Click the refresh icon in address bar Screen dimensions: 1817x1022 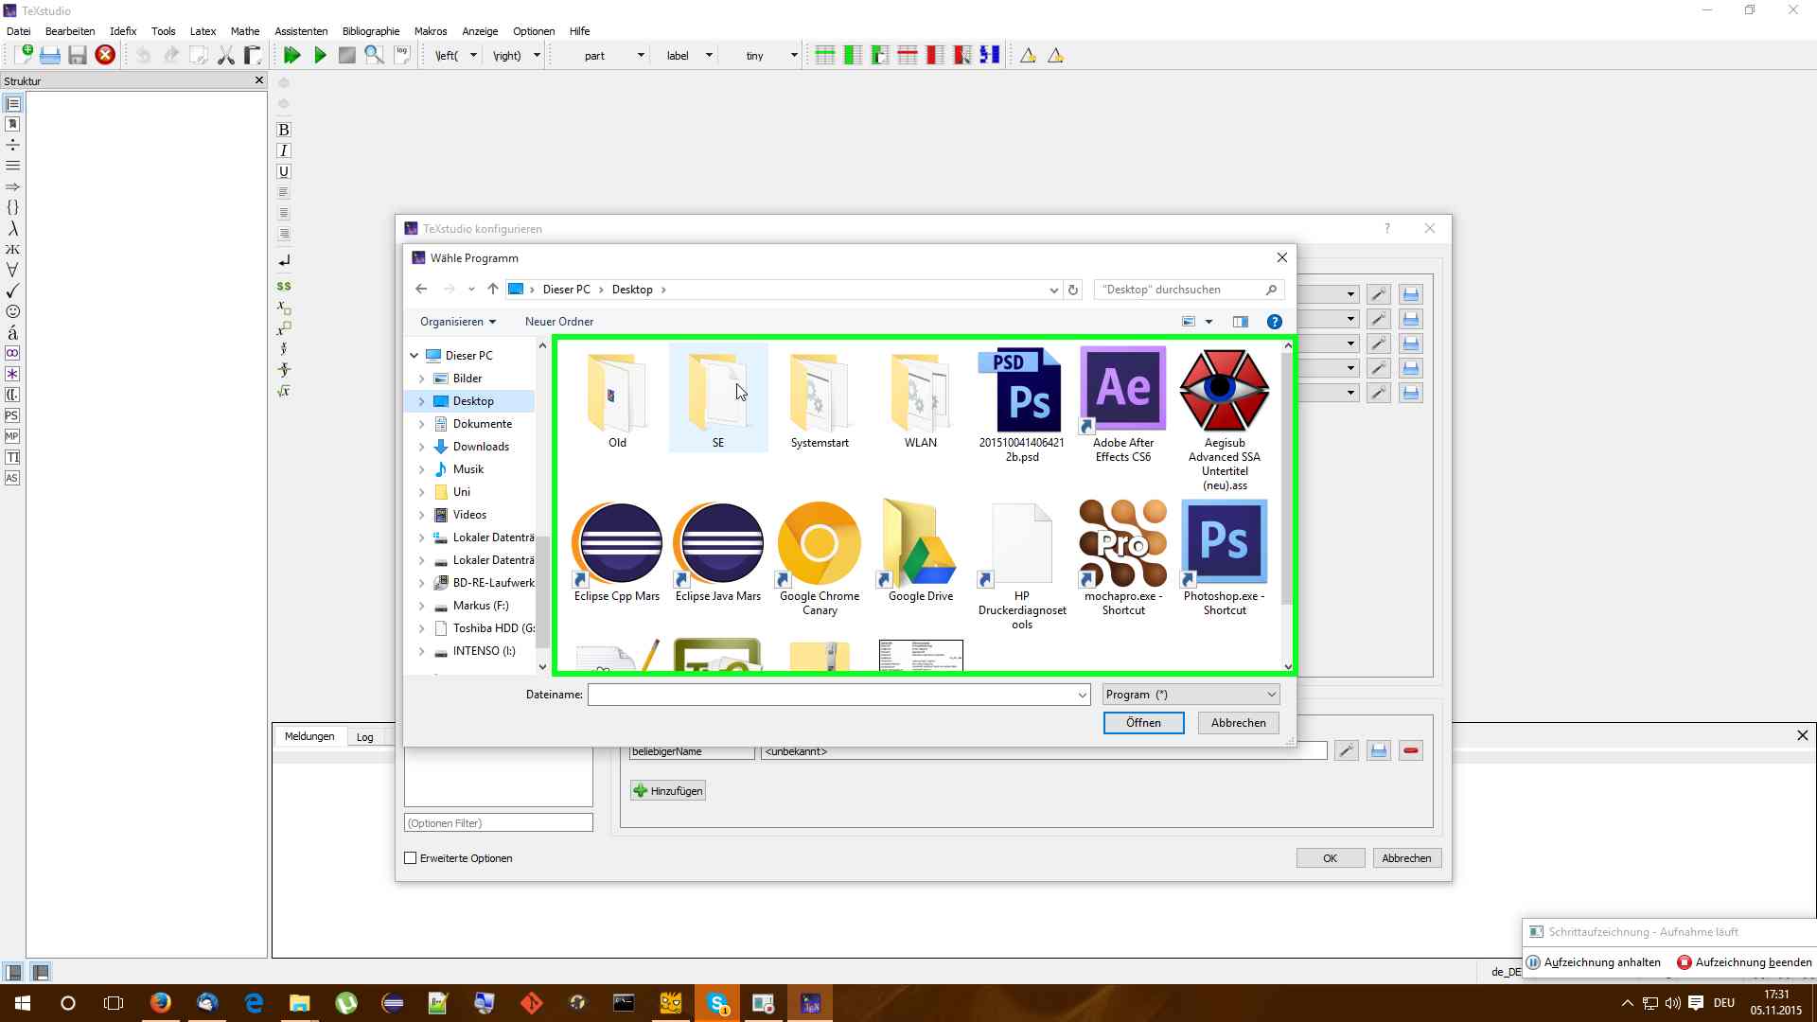tap(1073, 290)
